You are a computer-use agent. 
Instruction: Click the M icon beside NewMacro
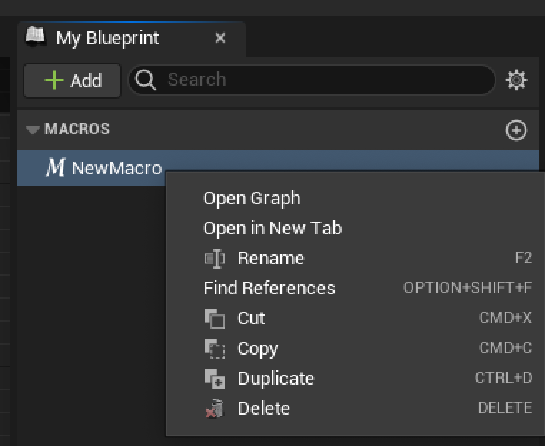55,168
